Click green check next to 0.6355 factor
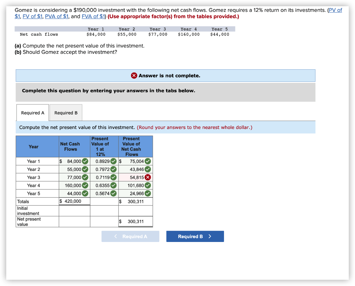The width and height of the screenshot is (355, 286). pyautogui.click(x=113, y=185)
